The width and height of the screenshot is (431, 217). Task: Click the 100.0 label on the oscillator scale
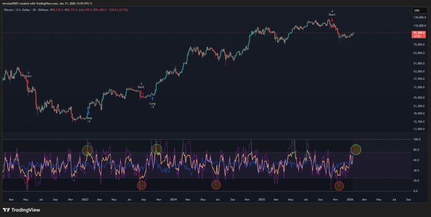[x=417, y=140]
